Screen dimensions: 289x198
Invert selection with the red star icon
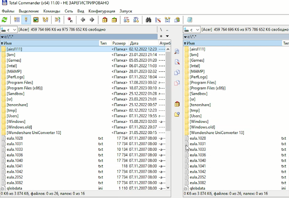click(70, 20)
